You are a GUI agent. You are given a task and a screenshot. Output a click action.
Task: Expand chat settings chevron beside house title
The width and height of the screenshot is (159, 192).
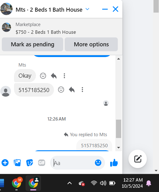pyautogui.click(x=87, y=9)
